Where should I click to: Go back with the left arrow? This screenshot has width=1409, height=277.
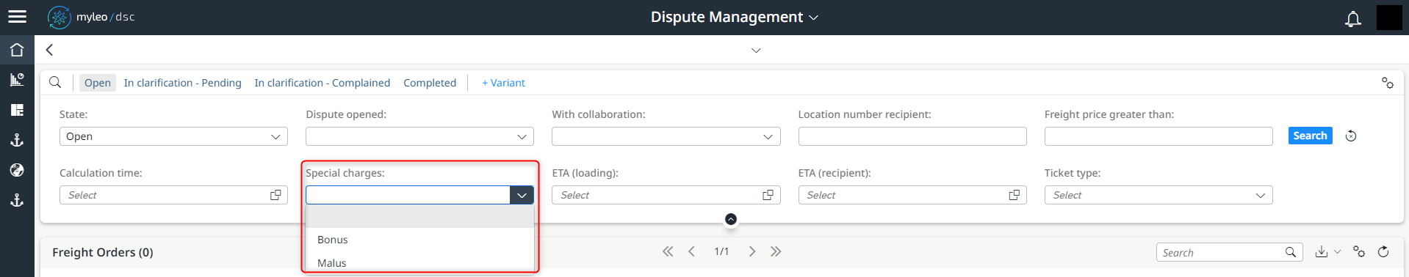(49, 50)
